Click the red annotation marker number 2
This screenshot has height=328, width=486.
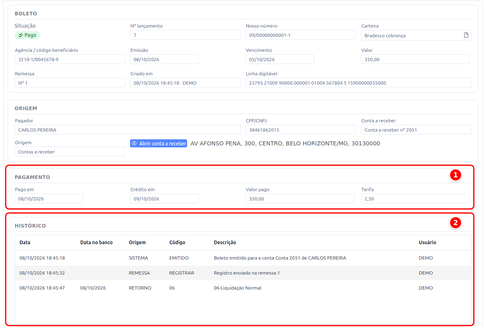tap(456, 223)
